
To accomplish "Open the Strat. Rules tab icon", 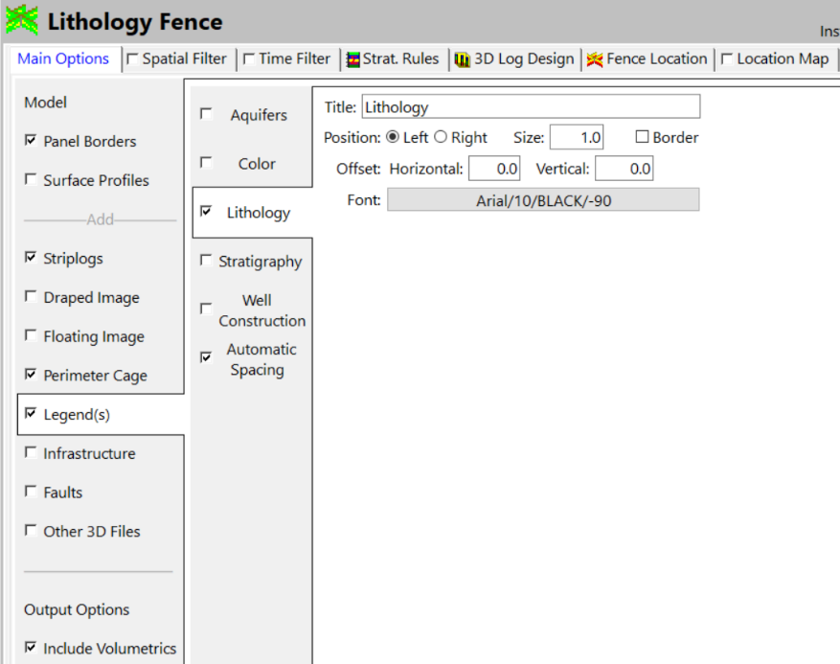I will pyautogui.click(x=353, y=59).
